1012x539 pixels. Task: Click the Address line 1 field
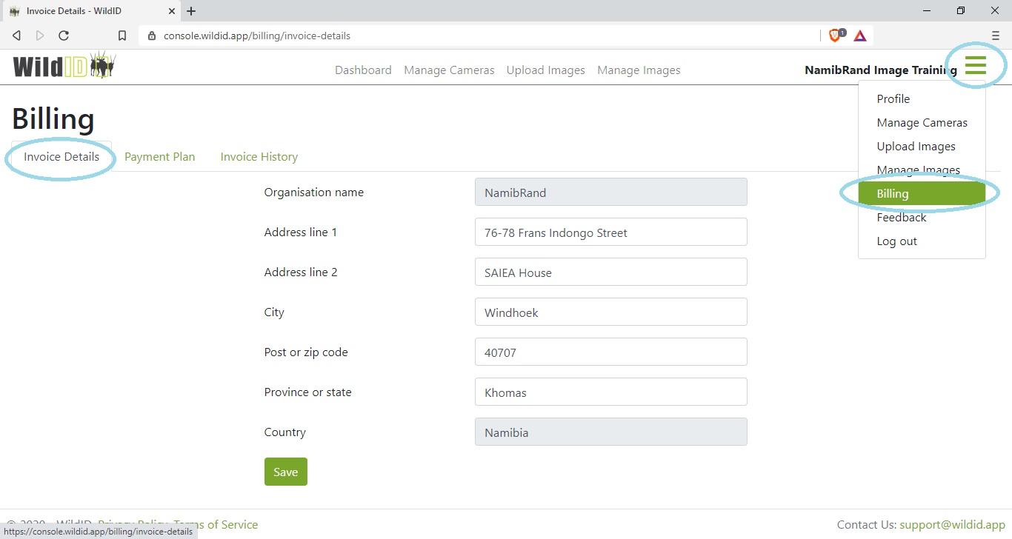pos(610,232)
